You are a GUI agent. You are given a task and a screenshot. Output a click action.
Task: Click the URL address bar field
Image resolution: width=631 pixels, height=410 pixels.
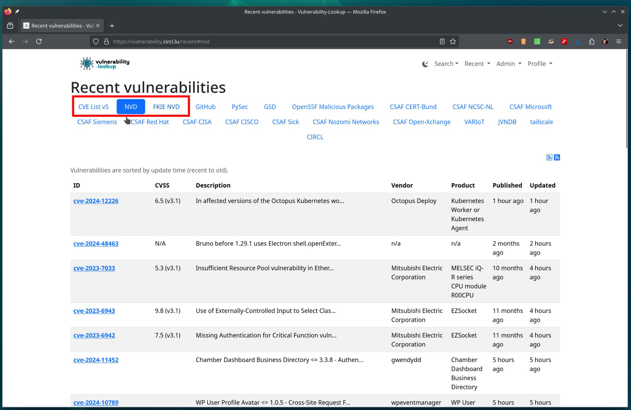click(x=271, y=41)
